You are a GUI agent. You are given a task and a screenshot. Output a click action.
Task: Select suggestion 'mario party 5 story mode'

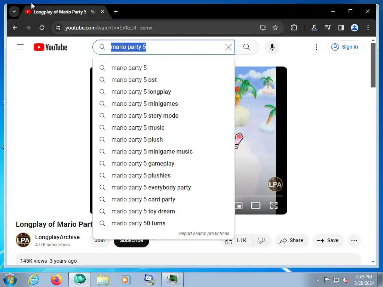[x=164, y=116]
